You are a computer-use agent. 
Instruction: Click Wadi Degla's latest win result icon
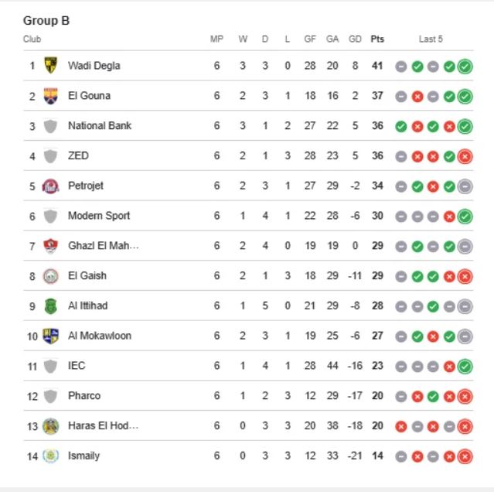(x=465, y=67)
